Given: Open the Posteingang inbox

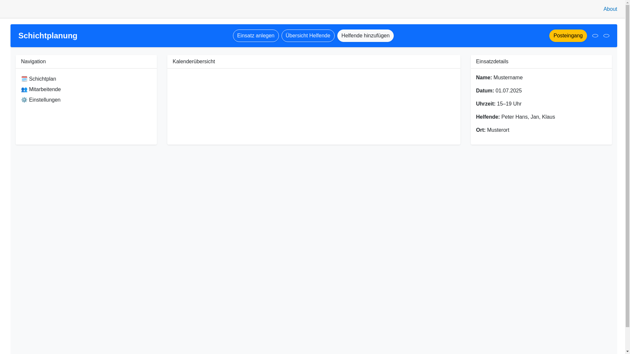Looking at the screenshot, I should tap(568, 36).
